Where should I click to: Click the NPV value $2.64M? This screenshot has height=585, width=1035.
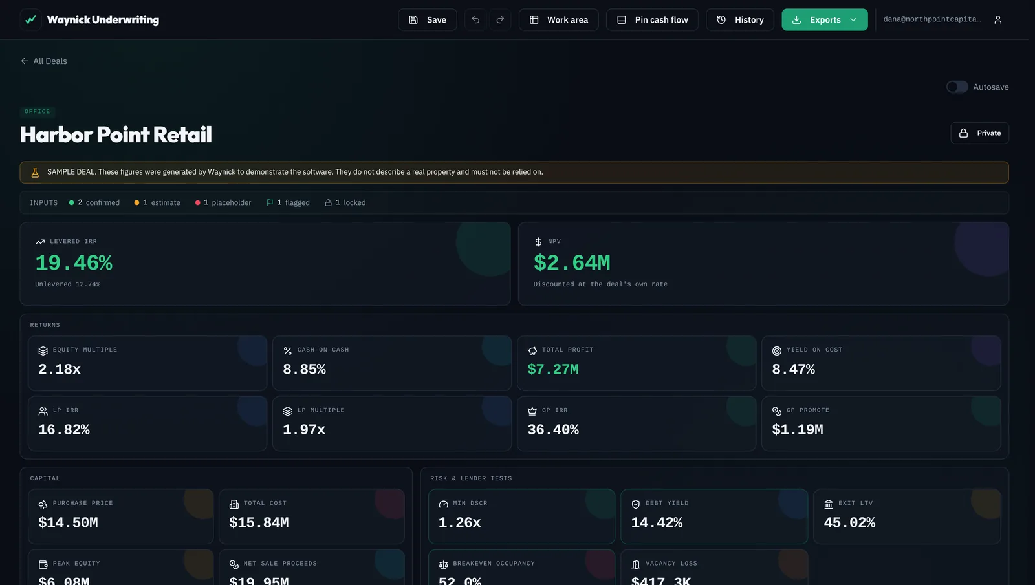point(572,263)
